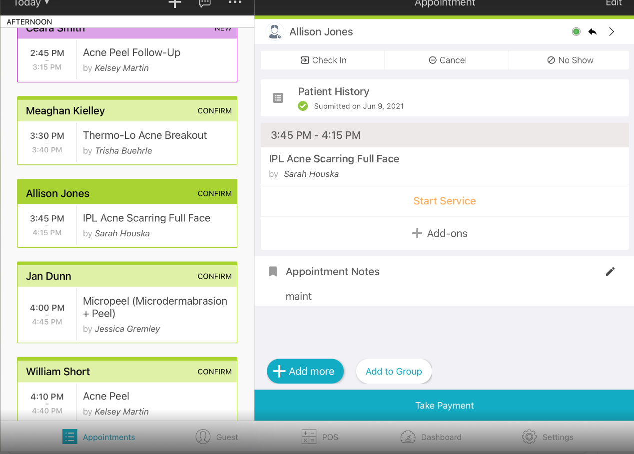Open the Today date dropdown

31,3
